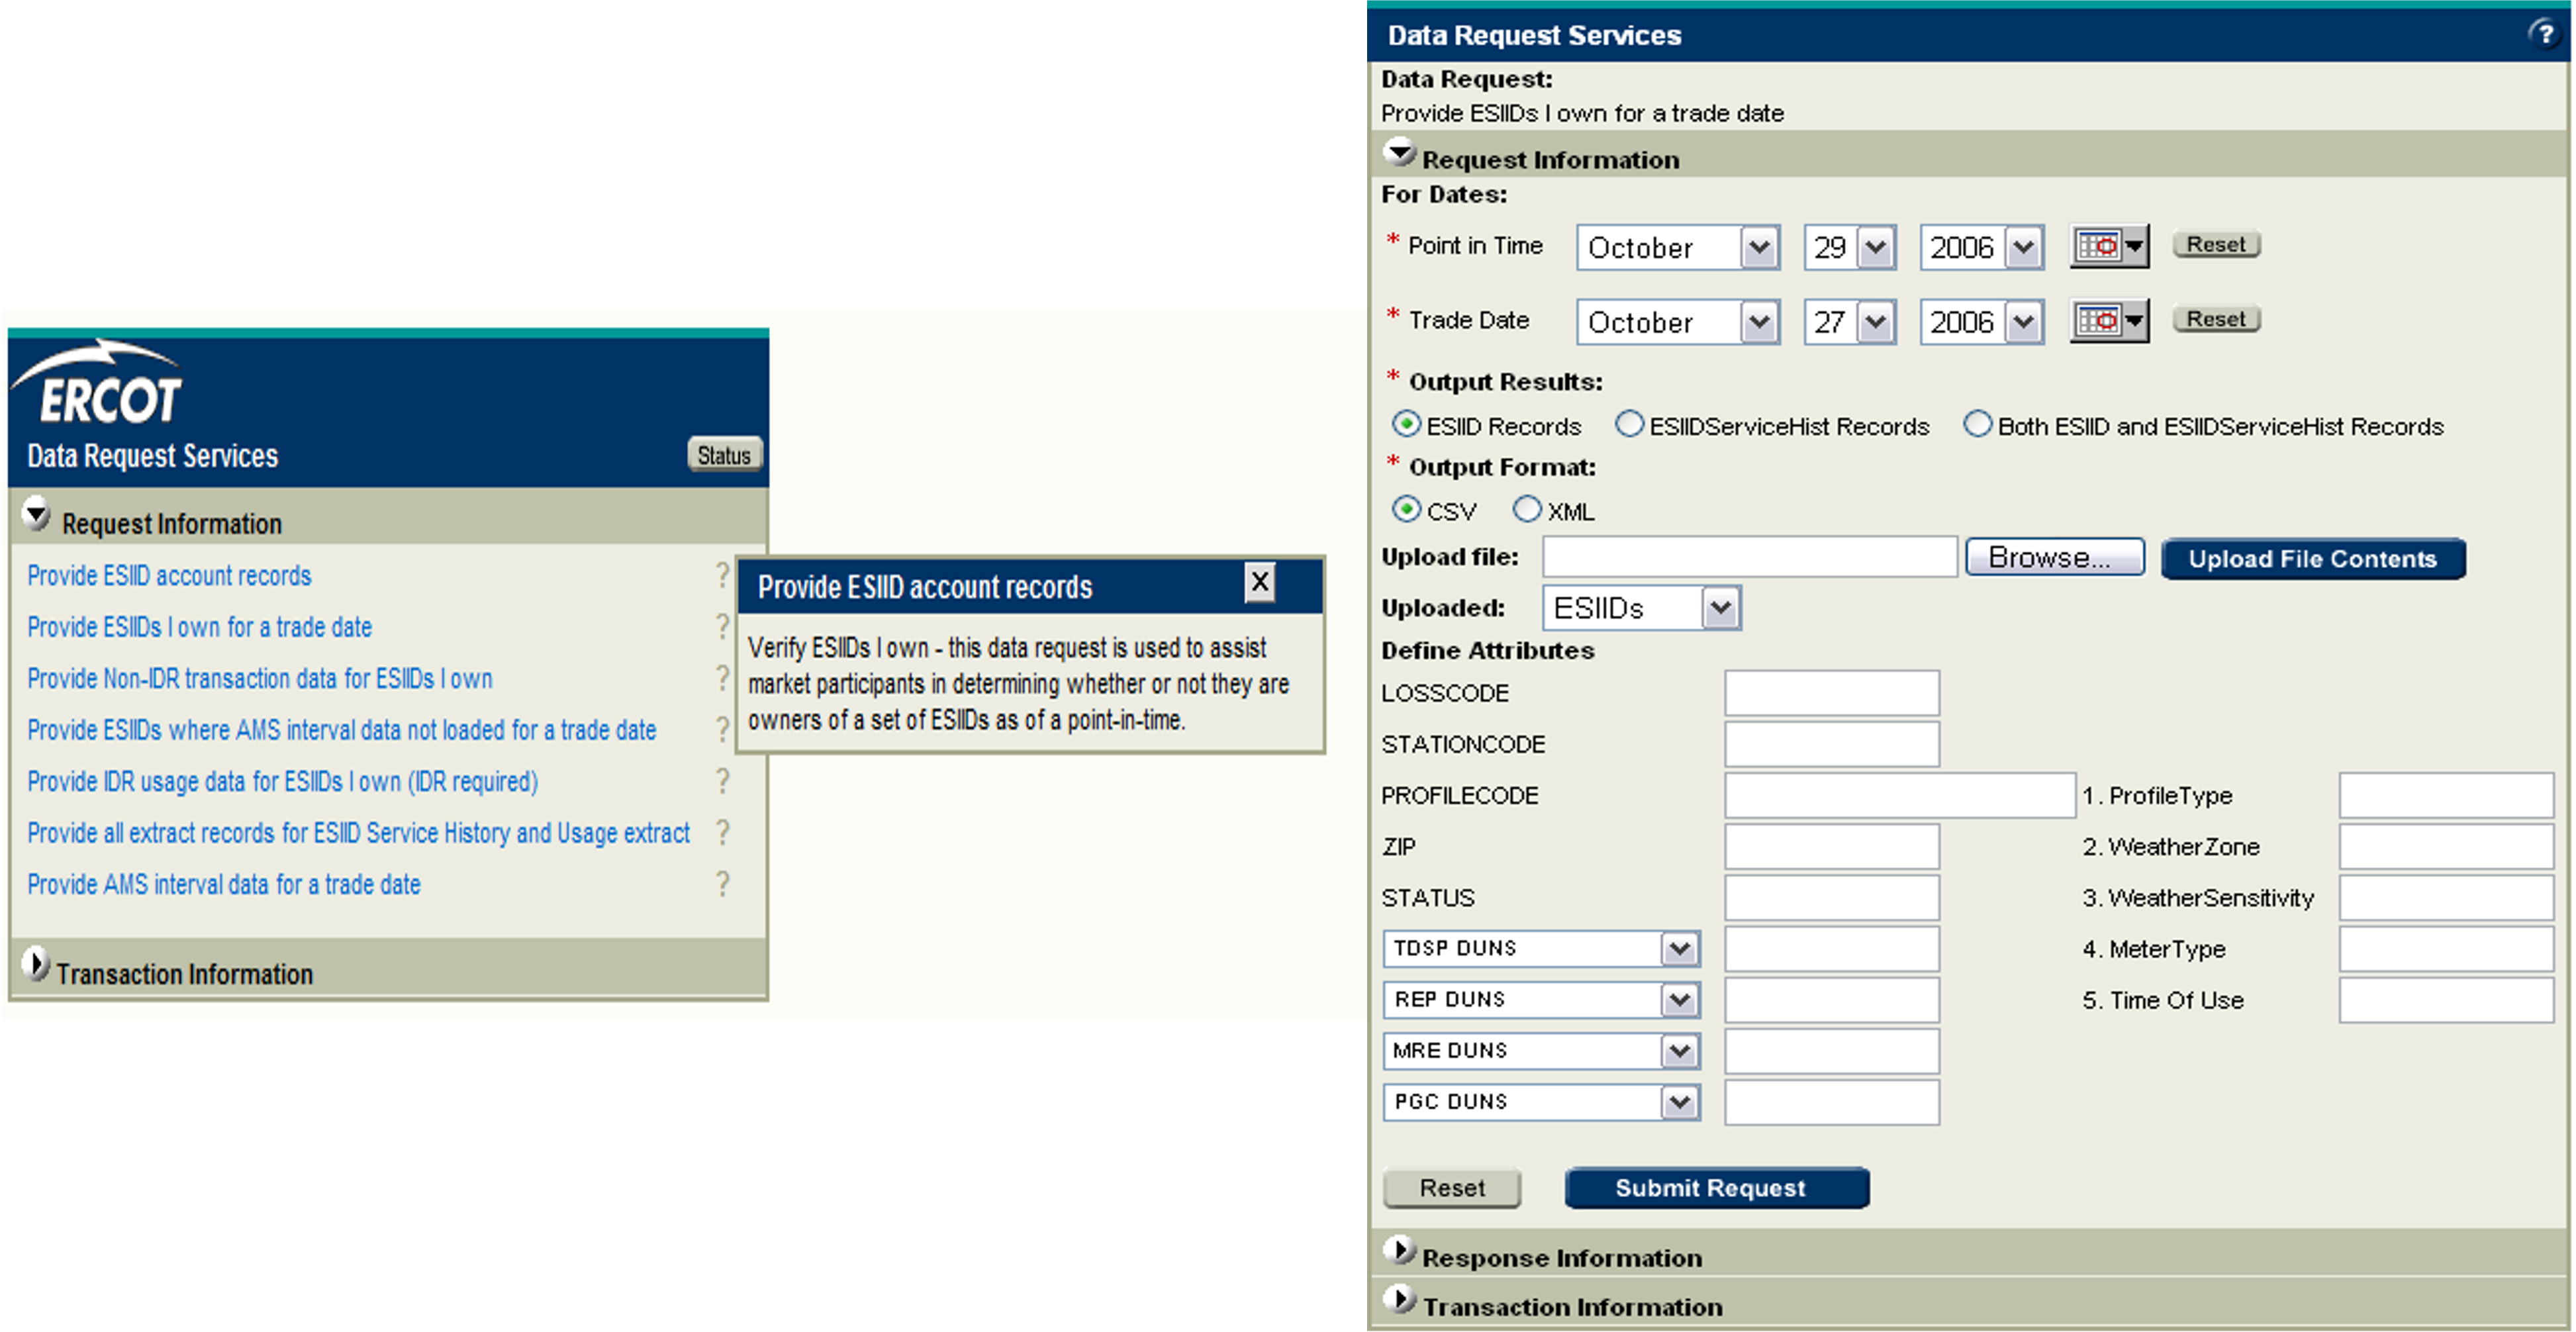Show help for Provide Non-IDR transaction data
Image resolution: width=2576 pixels, height=1332 pixels.
click(x=722, y=678)
